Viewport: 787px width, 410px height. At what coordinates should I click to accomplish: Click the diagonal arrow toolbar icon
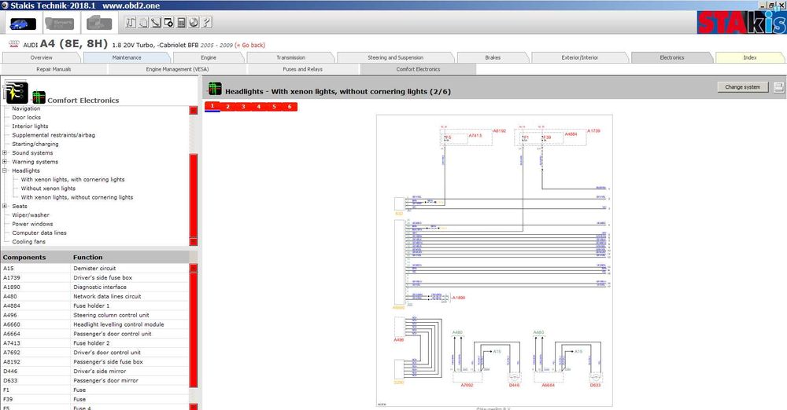[156, 22]
